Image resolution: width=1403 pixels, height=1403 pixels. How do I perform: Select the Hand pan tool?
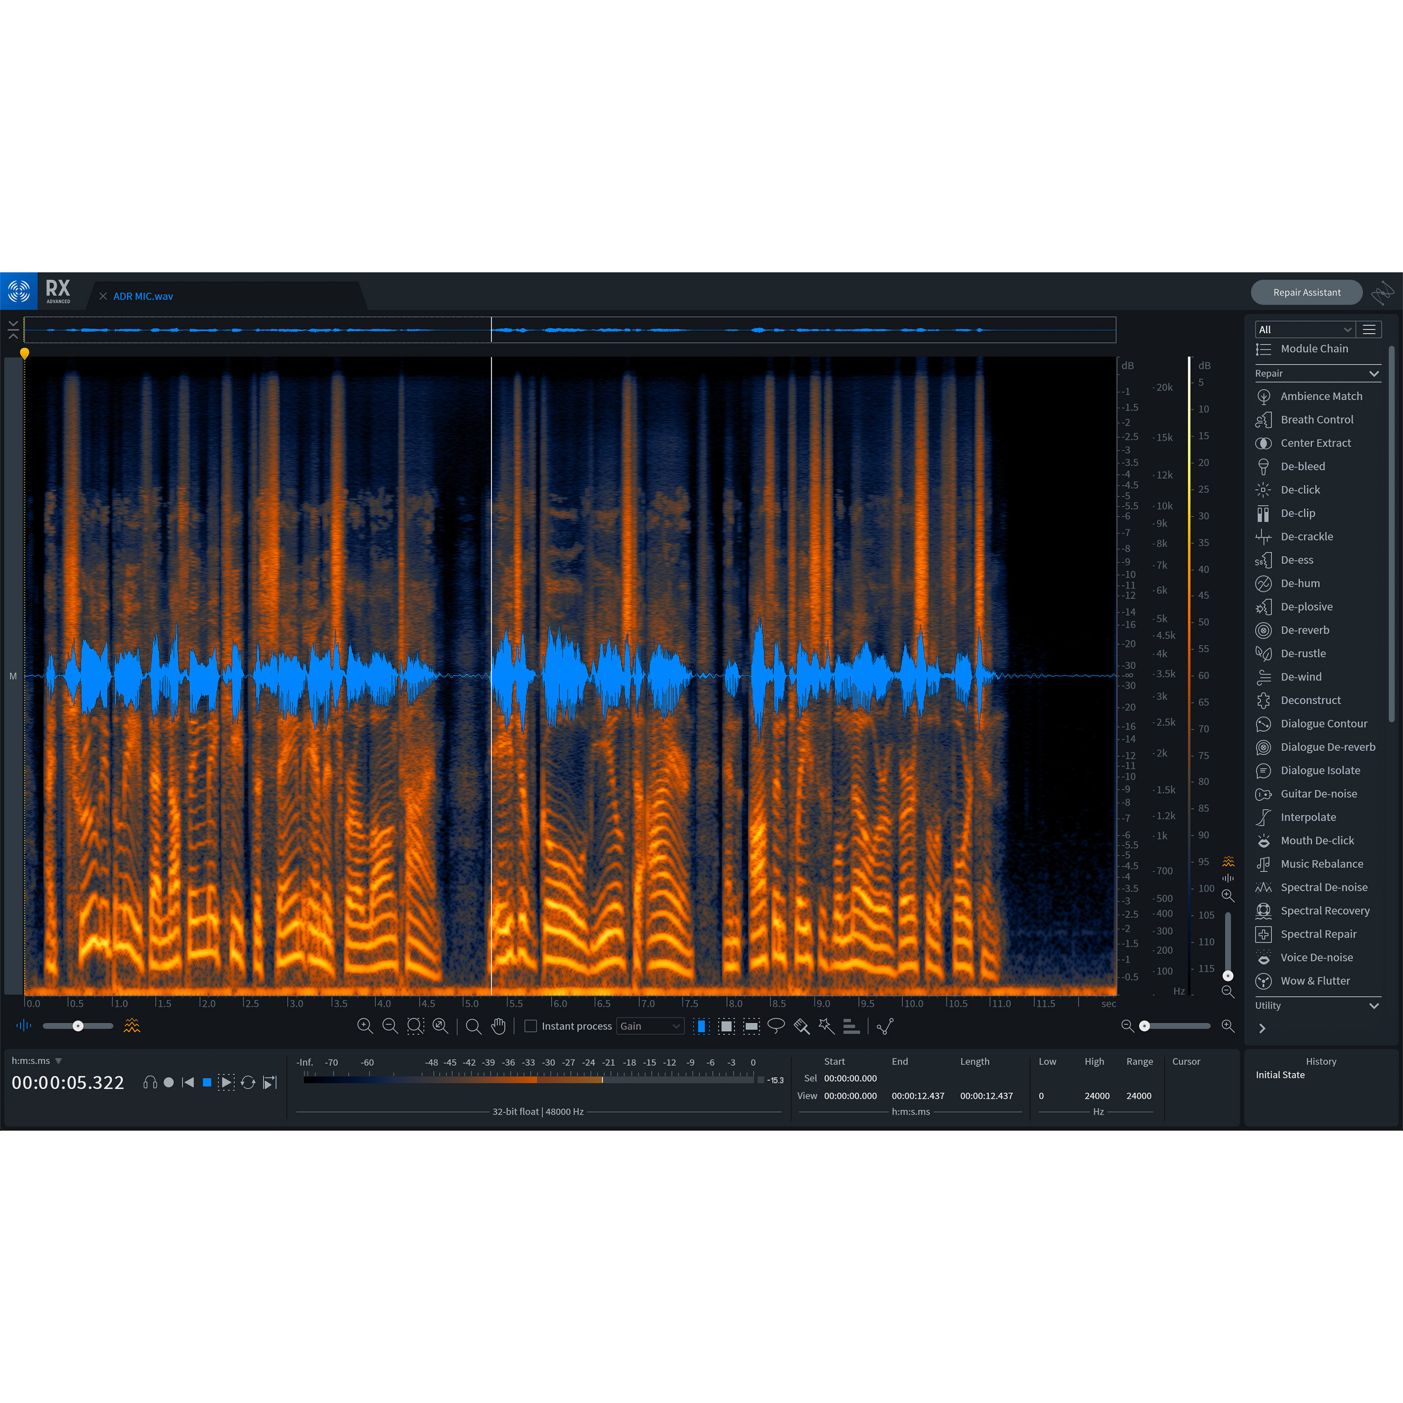(498, 1026)
